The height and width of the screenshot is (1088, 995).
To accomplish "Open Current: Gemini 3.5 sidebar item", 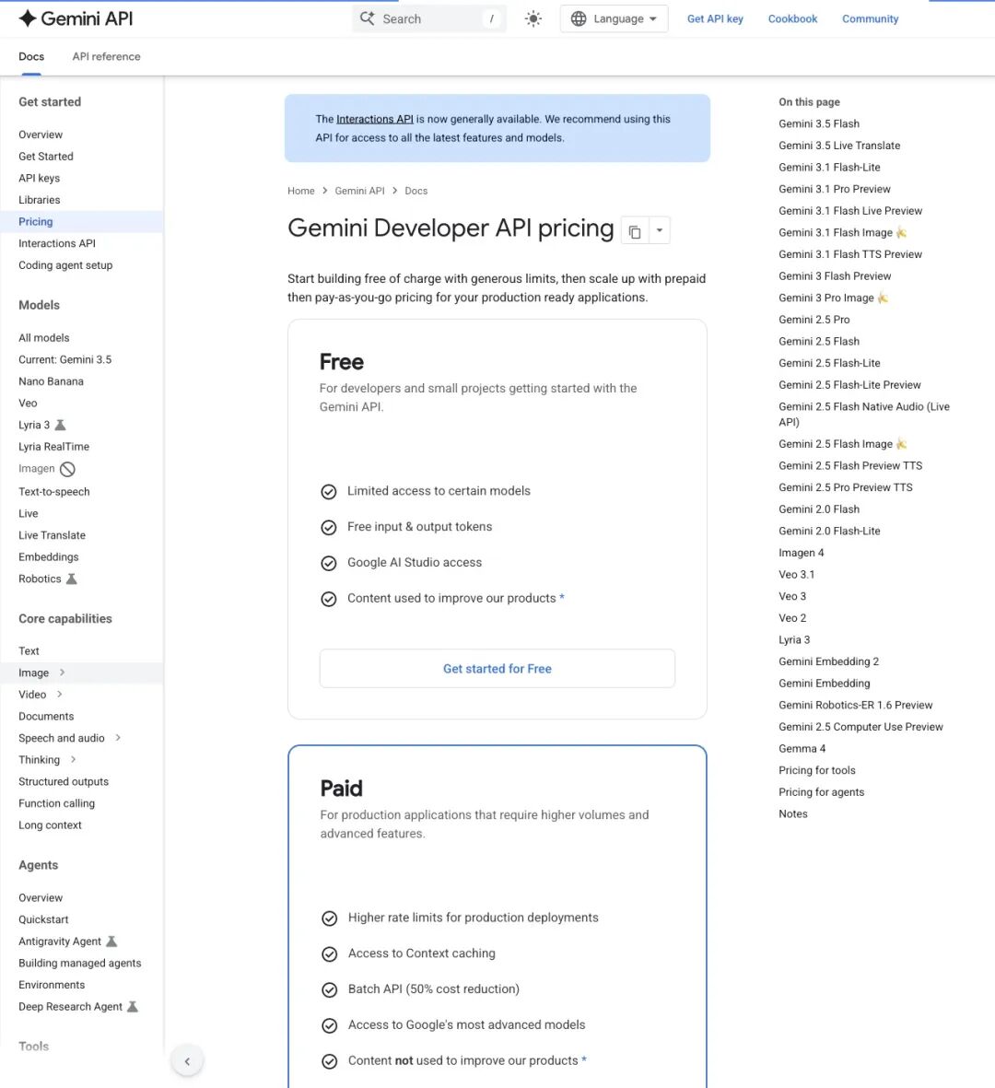I will click(x=64, y=359).
